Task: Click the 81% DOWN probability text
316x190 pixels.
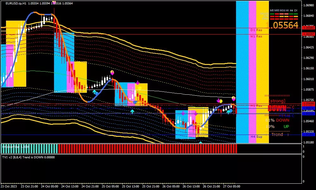Action: (277, 120)
